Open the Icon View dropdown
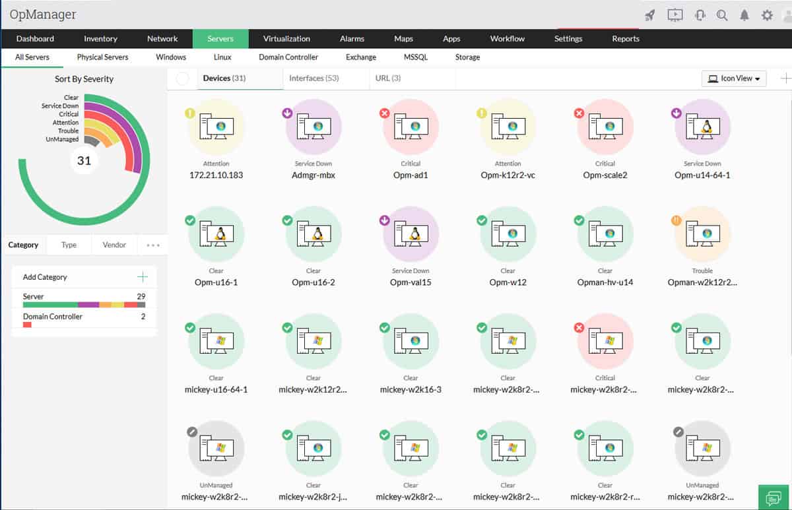 pyautogui.click(x=734, y=79)
